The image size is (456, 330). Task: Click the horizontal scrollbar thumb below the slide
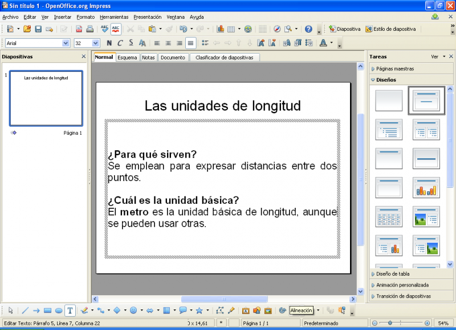coord(224,299)
